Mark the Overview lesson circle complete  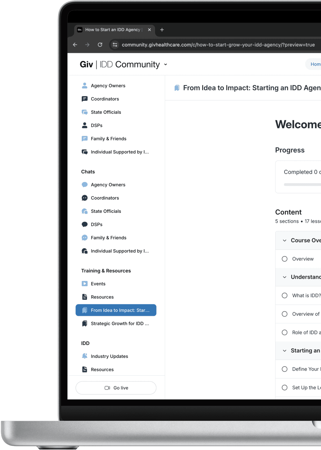coord(284,259)
